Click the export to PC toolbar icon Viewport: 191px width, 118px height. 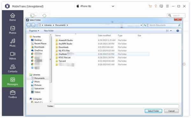(33, 16)
